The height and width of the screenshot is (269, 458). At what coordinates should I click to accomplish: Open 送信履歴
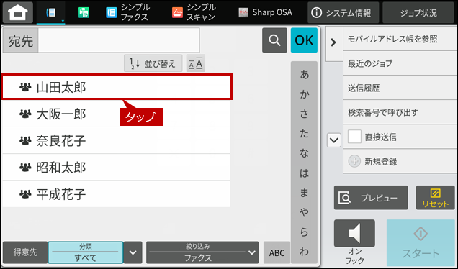(x=400, y=88)
